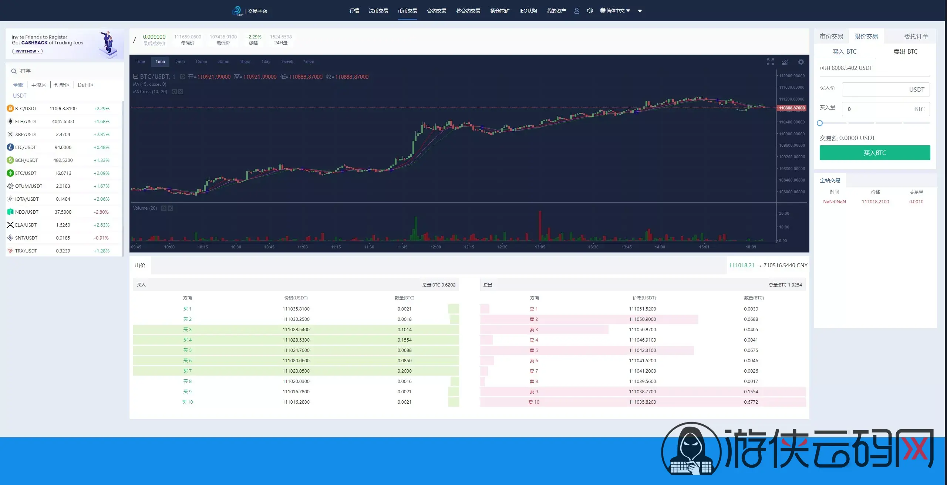Open chart settings gear icon
Image resolution: width=947 pixels, height=485 pixels.
pos(801,62)
